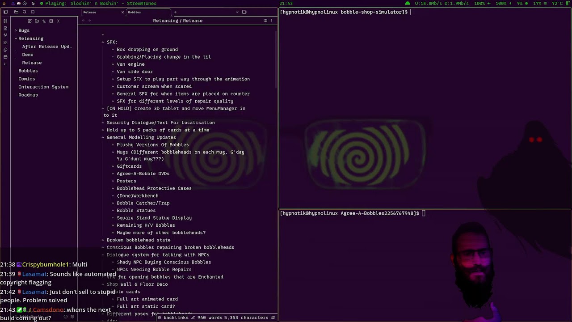This screenshot has height=322, width=572.
Task: Click the 'Giftcards' line
Action: point(129,166)
